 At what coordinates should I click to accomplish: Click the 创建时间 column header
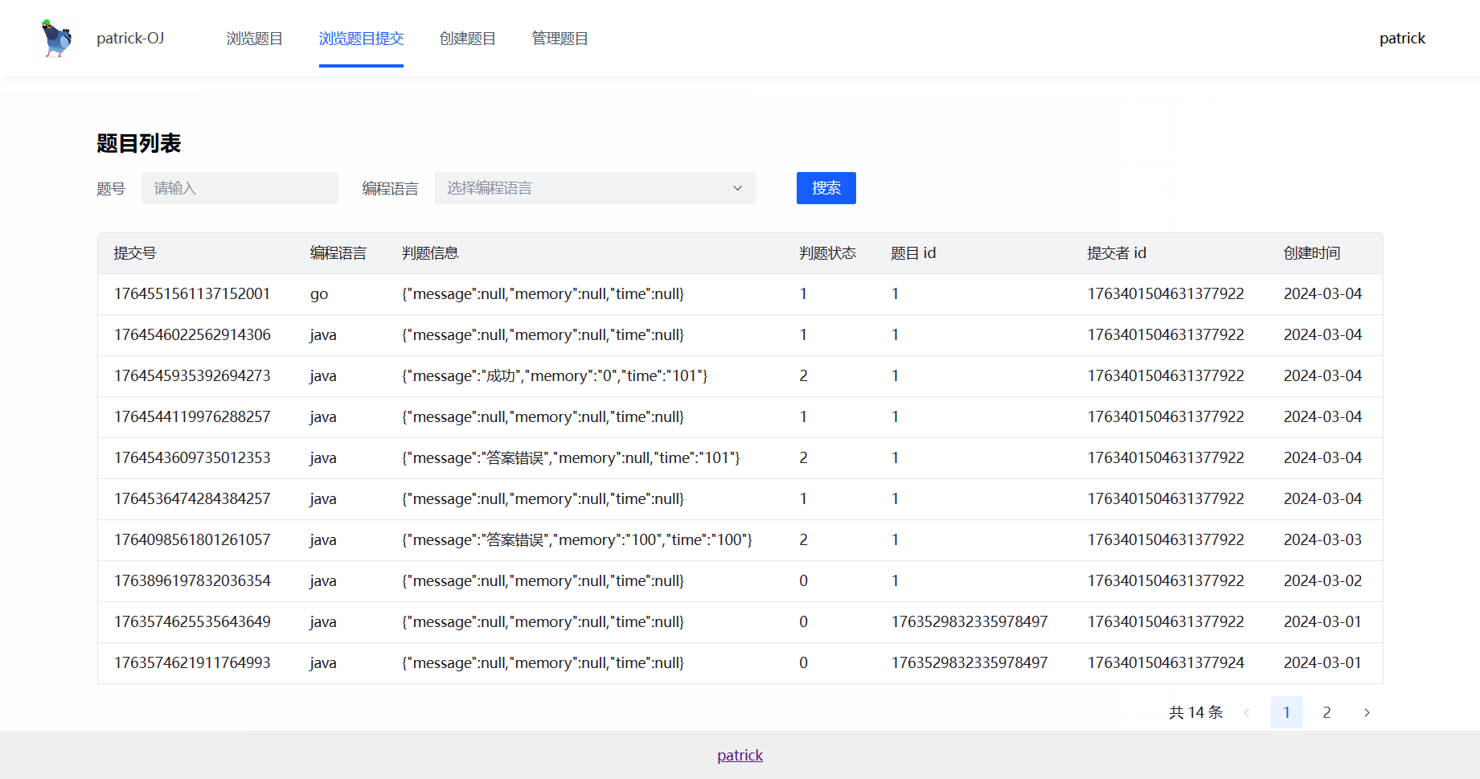coord(1312,253)
